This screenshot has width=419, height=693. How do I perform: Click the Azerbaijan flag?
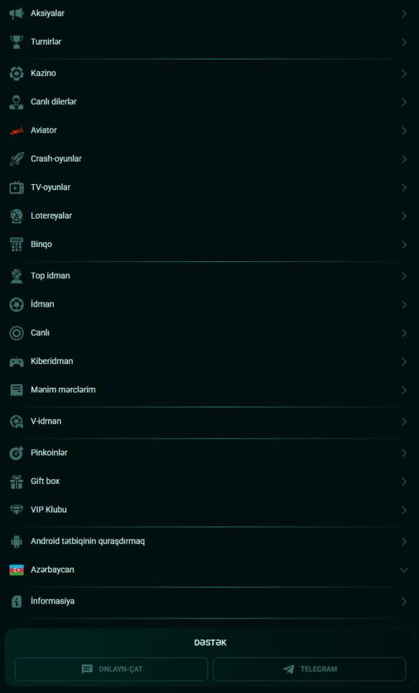(16, 570)
